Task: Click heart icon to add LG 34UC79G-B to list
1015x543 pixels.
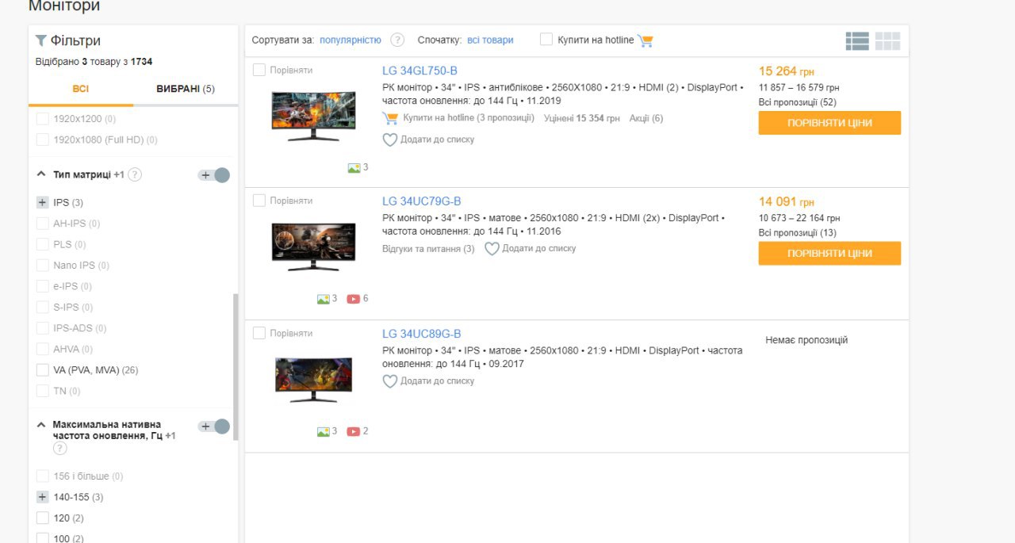Action: pyautogui.click(x=492, y=249)
